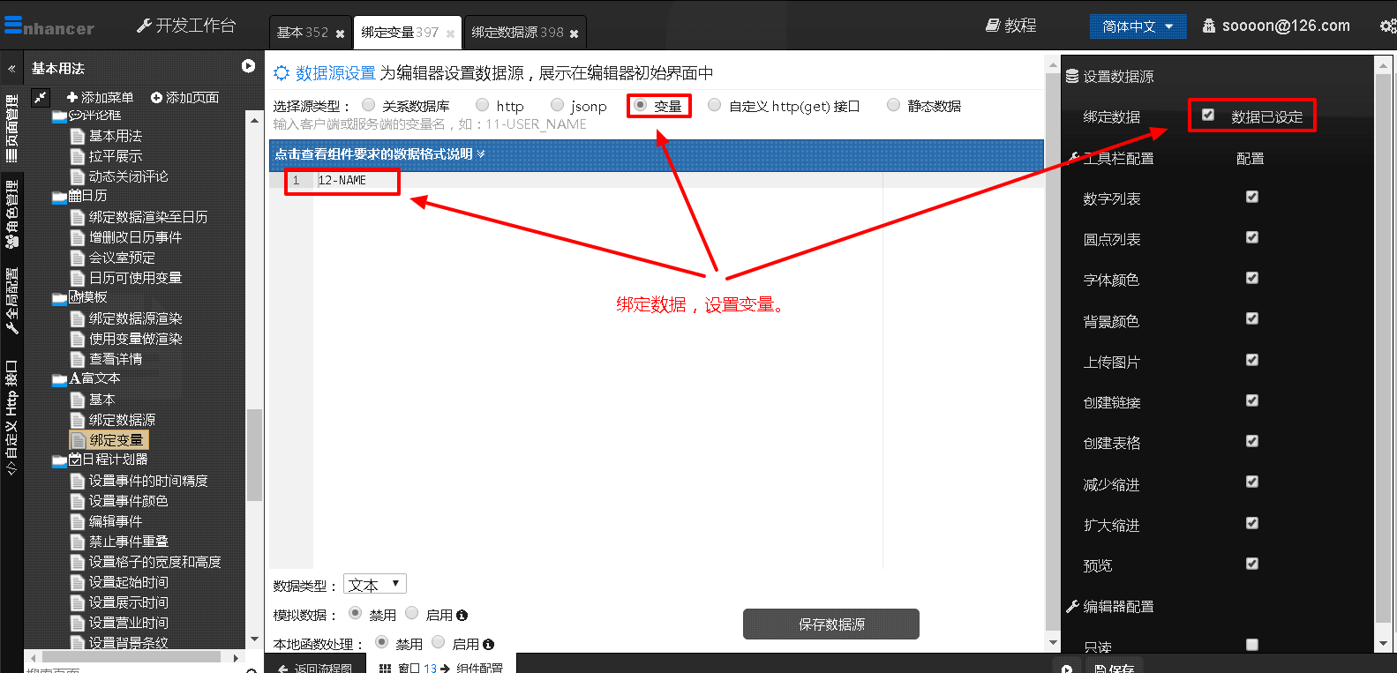Click the 保存数据源 button
Viewport: 1397px width, 673px height.
click(x=831, y=624)
